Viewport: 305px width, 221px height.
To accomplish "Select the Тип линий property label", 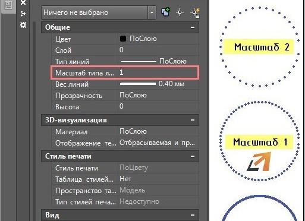I will (72, 62).
